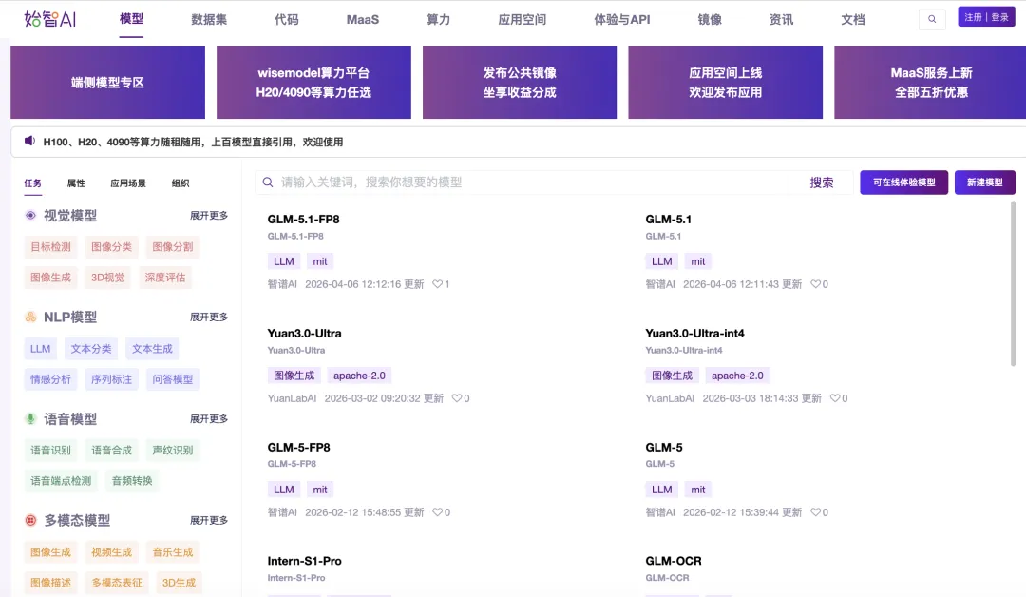Open the MaaS navigation item

pyautogui.click(x=363, y=20)
